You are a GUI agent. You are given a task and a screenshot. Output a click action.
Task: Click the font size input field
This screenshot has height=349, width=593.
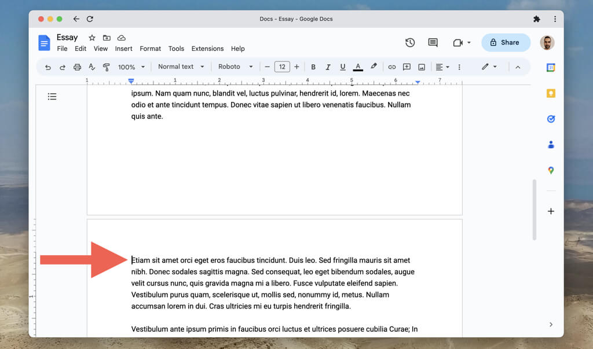pos(282,67)
